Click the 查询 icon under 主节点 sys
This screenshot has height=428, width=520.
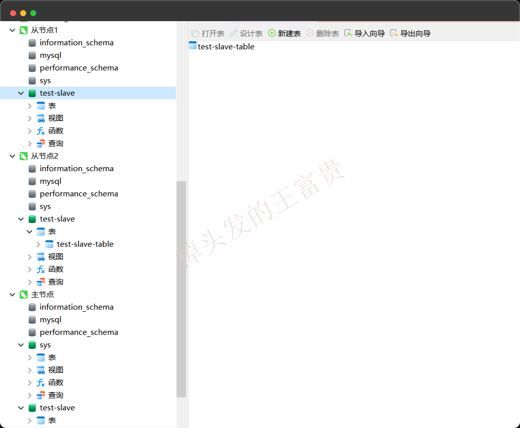pos(40,395)
